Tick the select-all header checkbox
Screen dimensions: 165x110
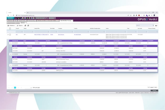pyautogui.click(x=10, y=29)
